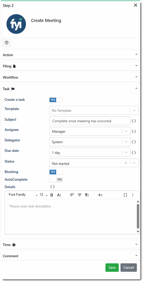Click the merge field braces beside Subject
The height and width of the screenshot is (283, 144).
click(x=134, y=121)
